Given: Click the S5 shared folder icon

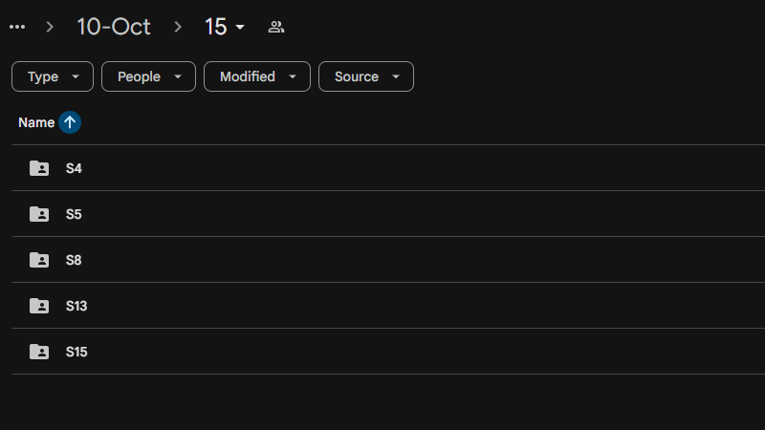Looking at the screenshot, I should [39, 214].
